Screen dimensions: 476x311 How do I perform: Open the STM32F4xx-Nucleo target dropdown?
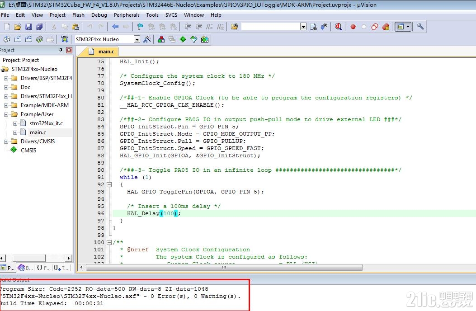click(x=137, y=39)
